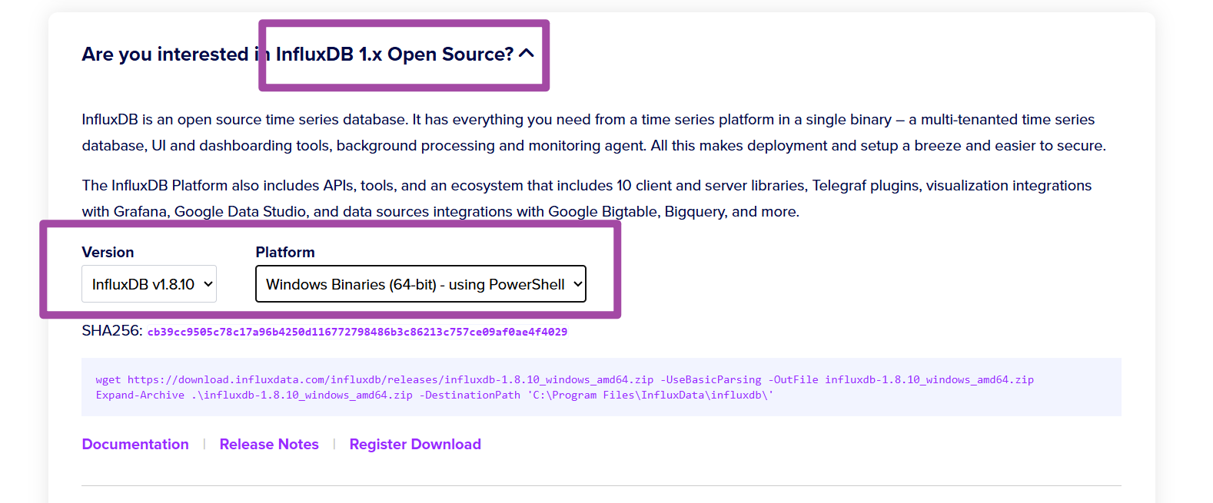Open the Documentation link
Image resolution: width=1213 pixels, height=503 pixels.
point(135,445)
